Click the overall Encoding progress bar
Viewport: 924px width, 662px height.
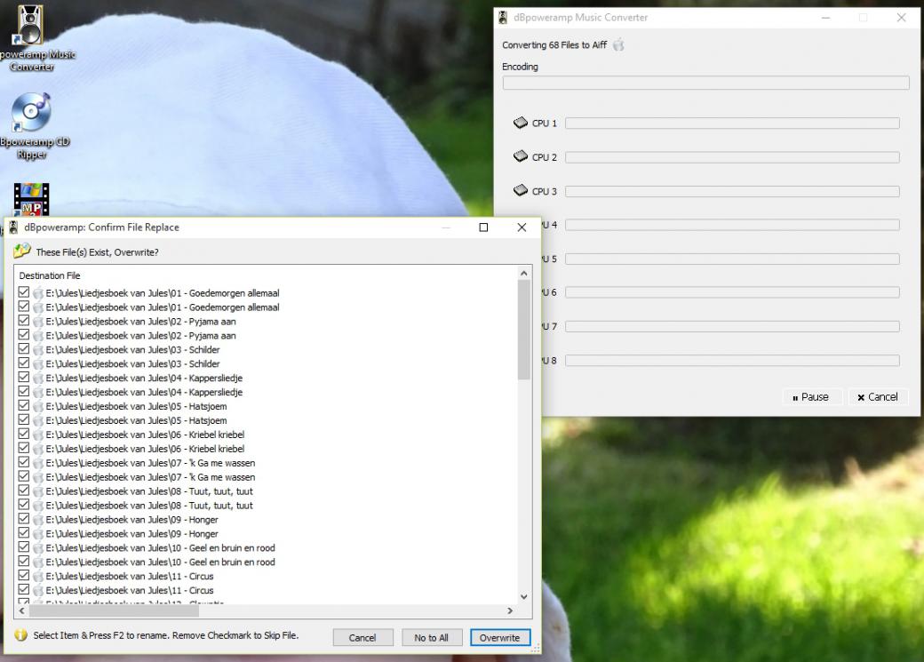(705, 83)
